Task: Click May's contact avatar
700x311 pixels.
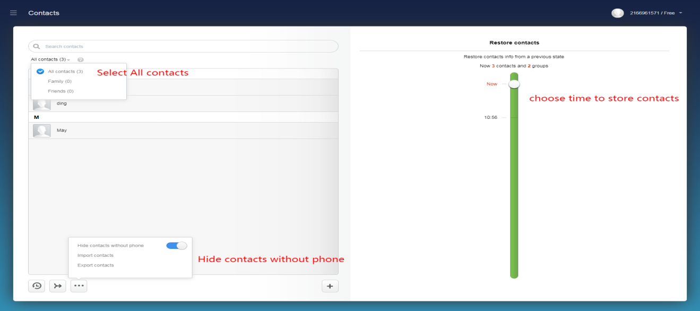Action: pos(42,131)
